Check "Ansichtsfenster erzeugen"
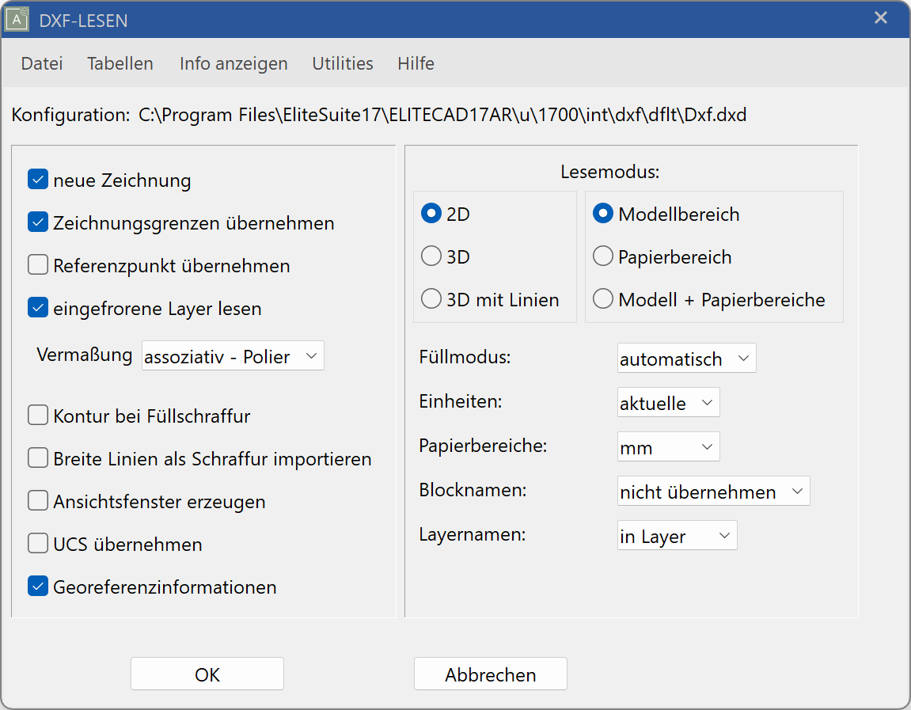911x710 pixels. click(x=37, y=499)
